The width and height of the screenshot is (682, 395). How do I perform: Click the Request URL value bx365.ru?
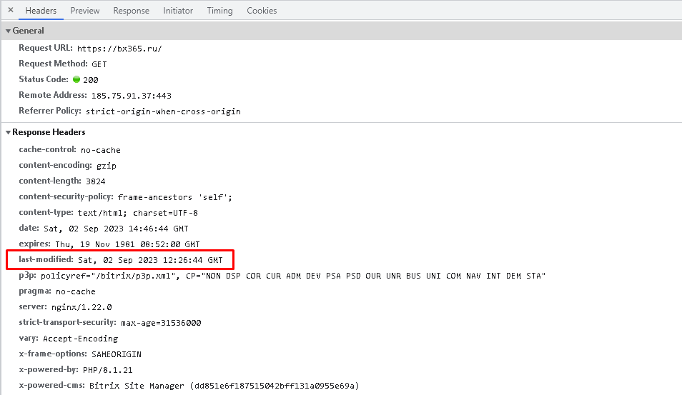click(119, 49)
